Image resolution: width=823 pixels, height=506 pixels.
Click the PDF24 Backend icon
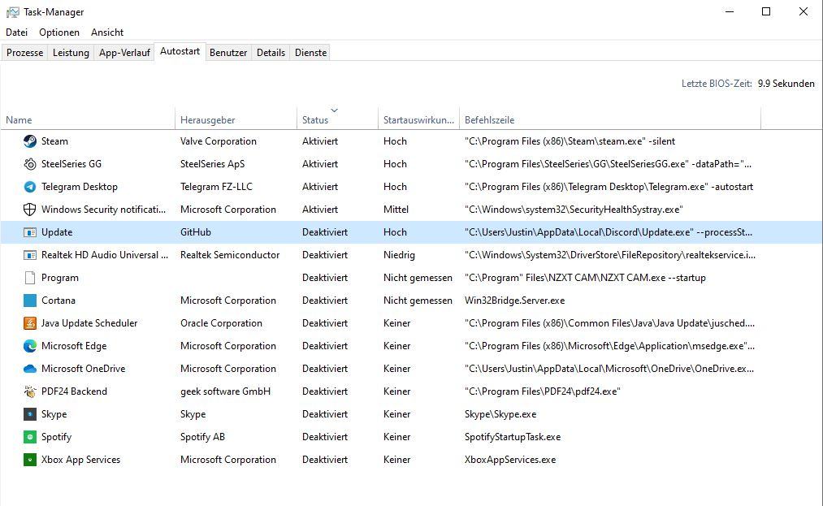click(30, 391)
